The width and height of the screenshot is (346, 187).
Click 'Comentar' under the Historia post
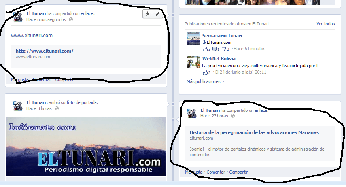(x=216, y=172)
